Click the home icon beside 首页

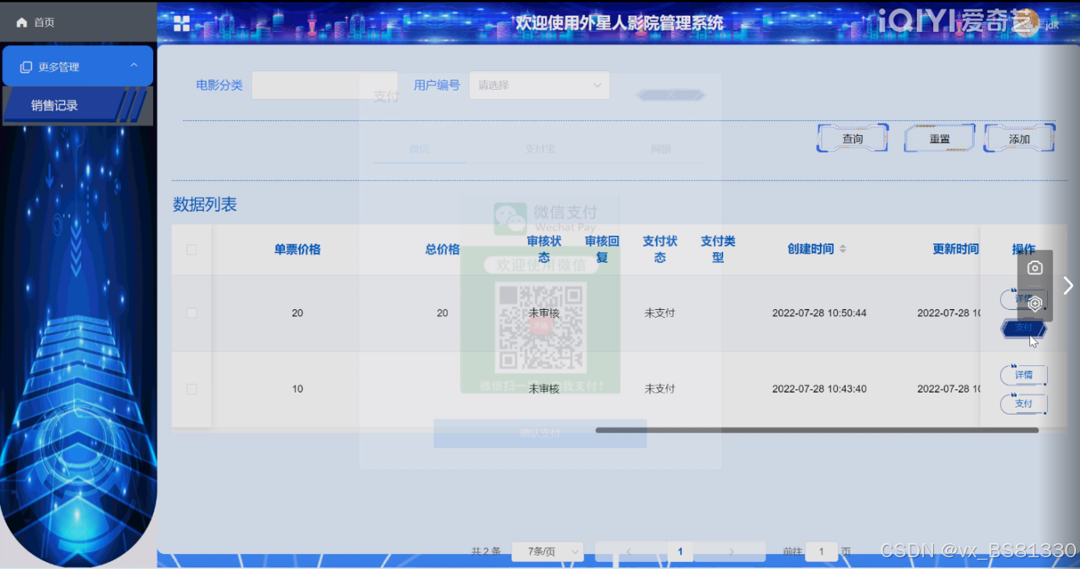21,23
